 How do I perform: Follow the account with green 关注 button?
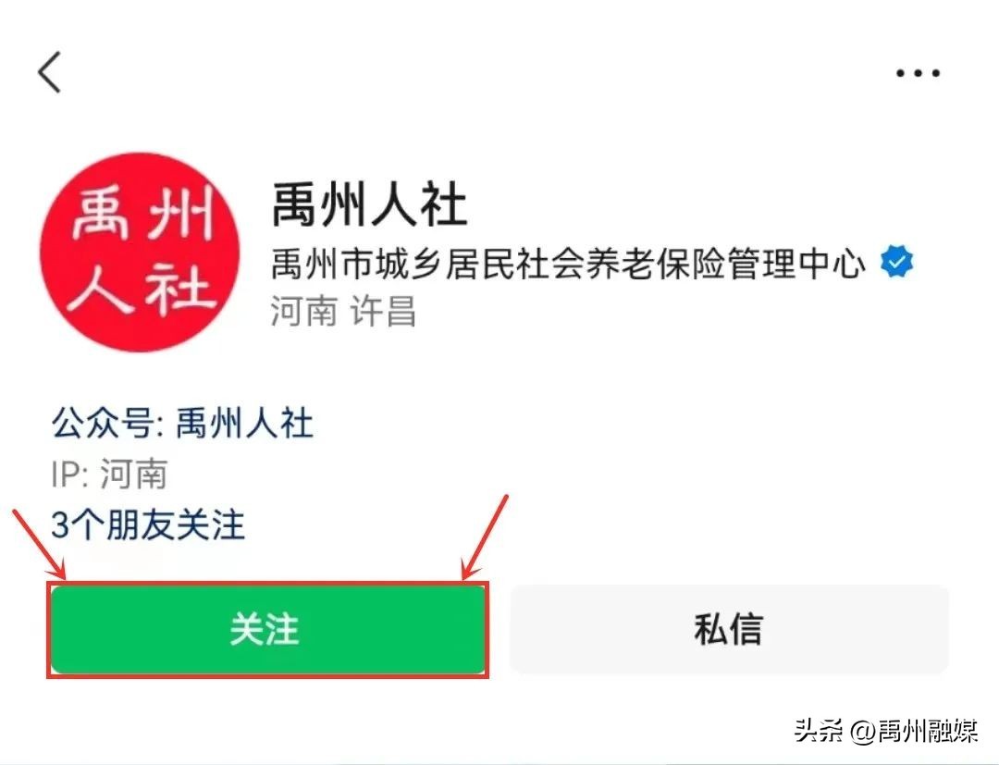(268, 629)
